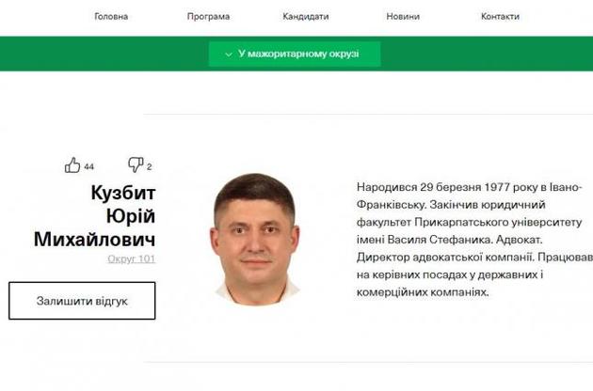
Task: Click the surname 'Кузбит' in the heading
Action: point(123,193)
